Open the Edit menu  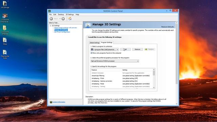click(55, 15)
